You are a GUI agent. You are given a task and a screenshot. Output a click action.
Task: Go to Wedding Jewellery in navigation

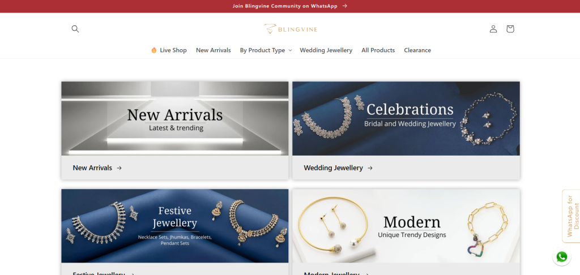click(326, 50)
